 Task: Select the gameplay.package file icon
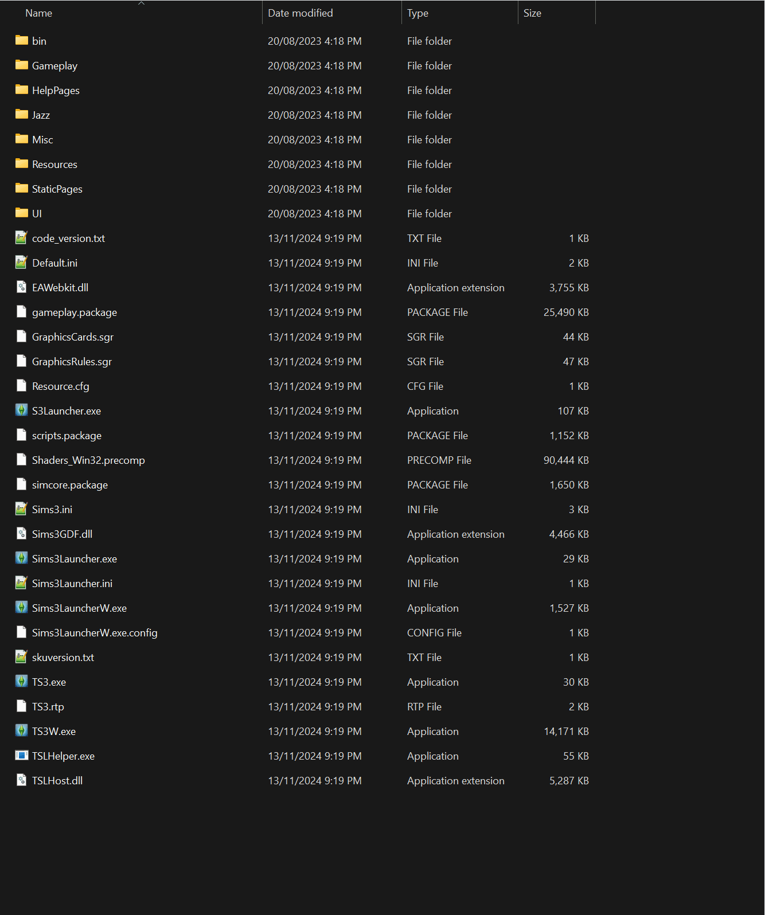point(21,311)
